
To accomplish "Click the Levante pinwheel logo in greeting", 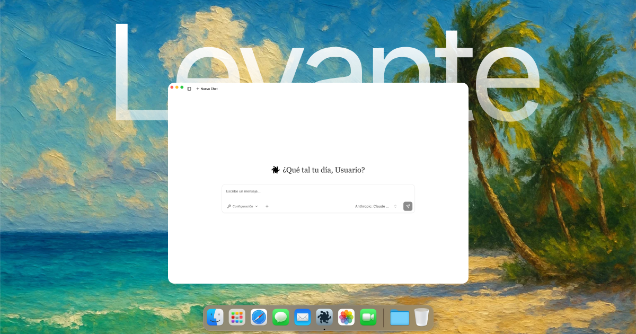I will (276, 170).
